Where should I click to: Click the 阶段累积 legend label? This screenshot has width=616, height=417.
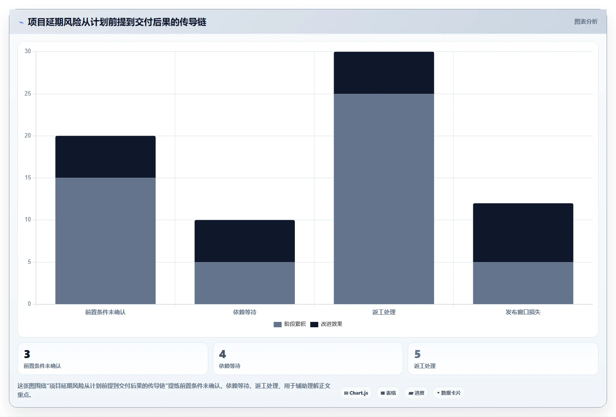pos(295,324)
